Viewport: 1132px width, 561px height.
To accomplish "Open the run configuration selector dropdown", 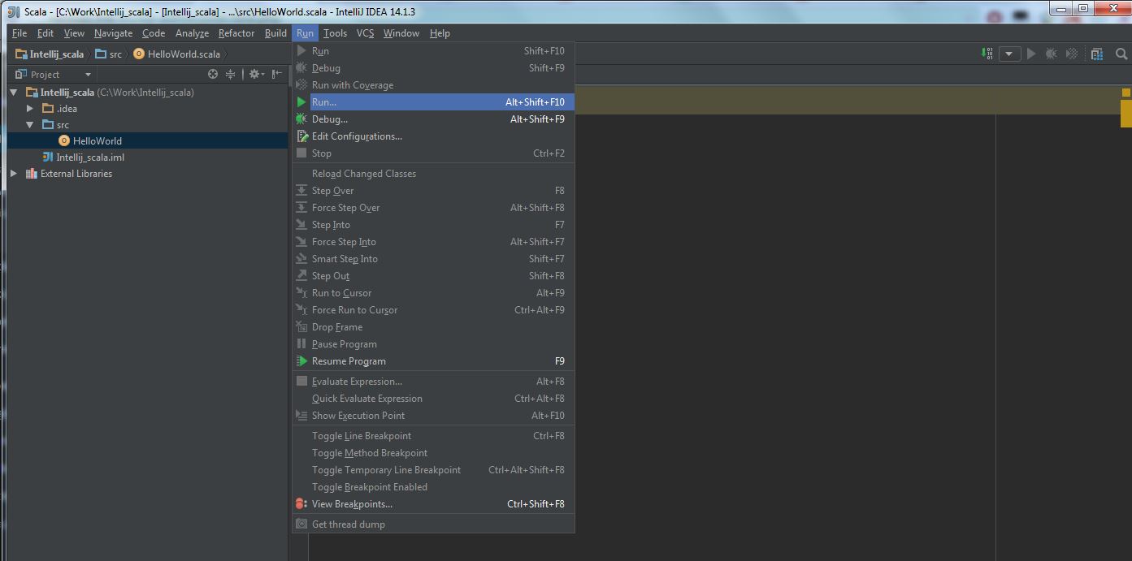I will (x=1009, y=54).
